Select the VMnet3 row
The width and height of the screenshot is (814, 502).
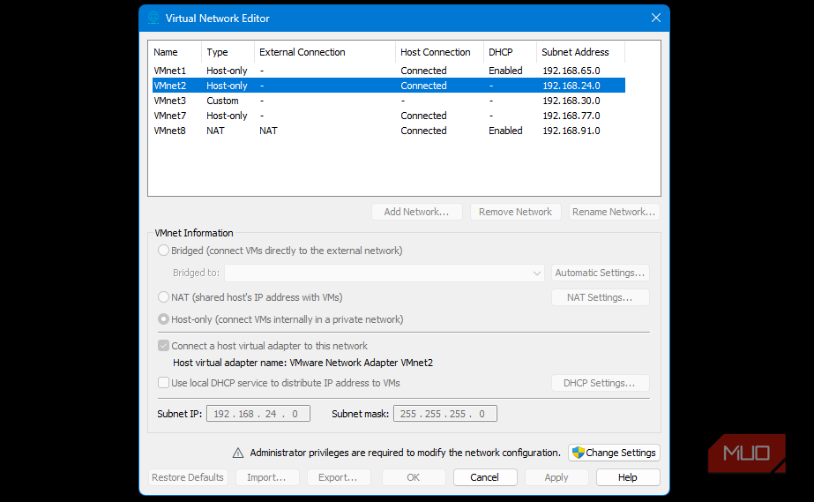tap(388, 101)
